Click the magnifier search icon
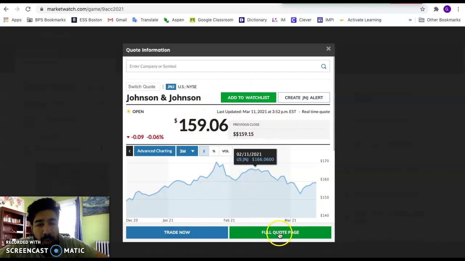This screenshot has width=465, height=261. (x=324, y=66)
